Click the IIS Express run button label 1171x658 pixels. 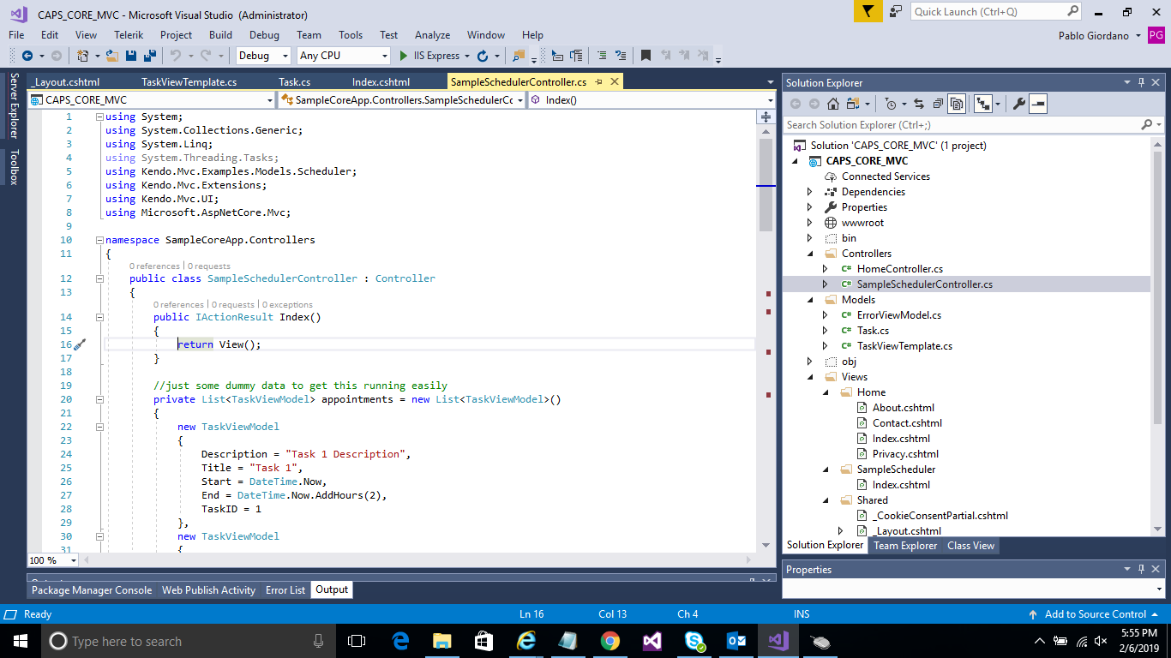coord(436,56)
